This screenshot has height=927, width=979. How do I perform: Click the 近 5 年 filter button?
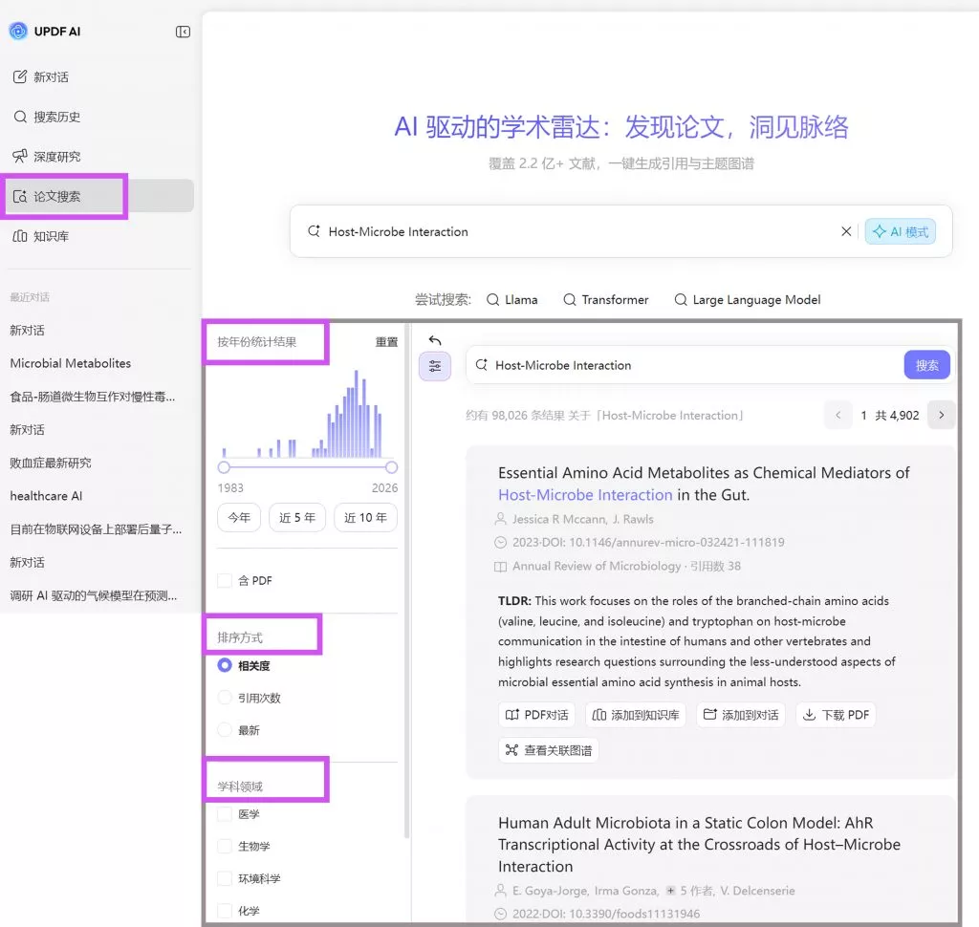point(297,517)
